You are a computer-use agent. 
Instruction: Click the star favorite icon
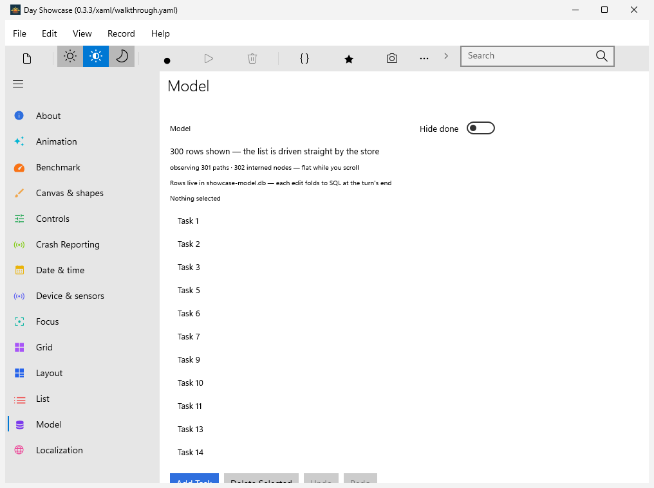pos(349,59)
